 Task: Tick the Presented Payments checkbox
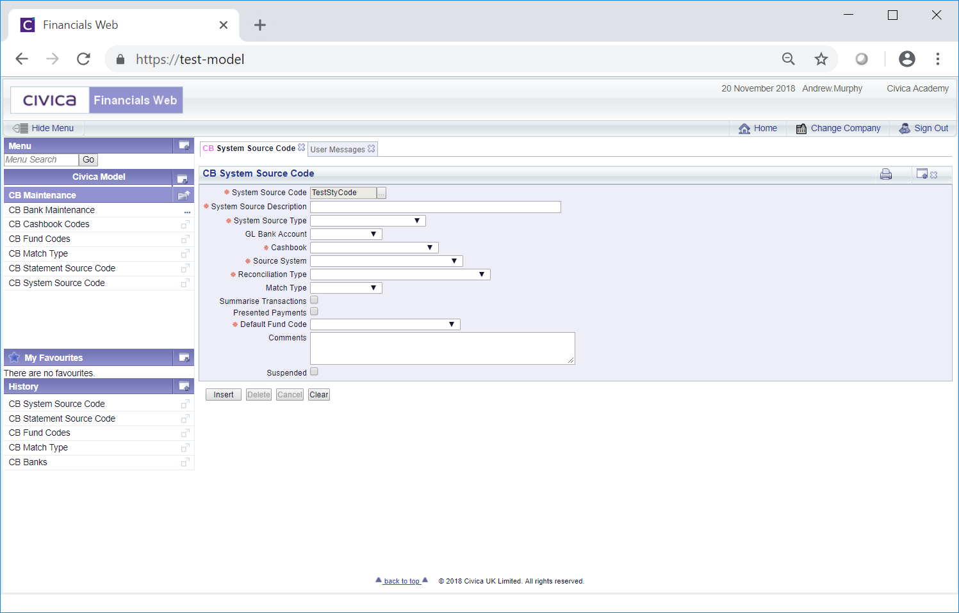coord(314,312)
